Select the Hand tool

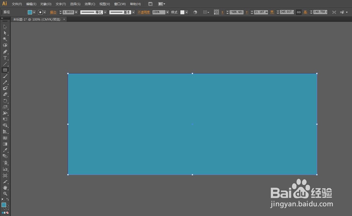click(5, 188)
